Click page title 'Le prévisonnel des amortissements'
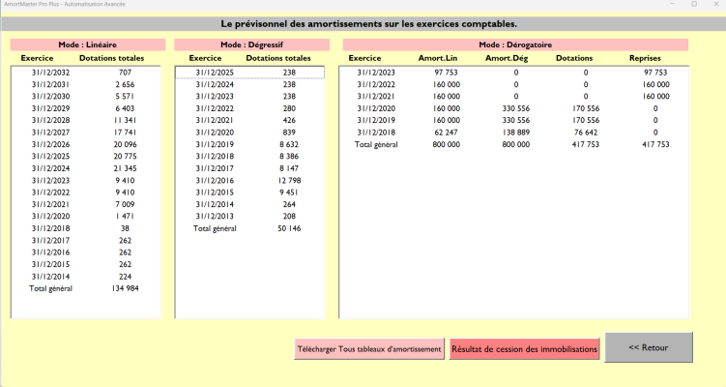The height and width of the screenshot is (387, 726). (369, 23)
